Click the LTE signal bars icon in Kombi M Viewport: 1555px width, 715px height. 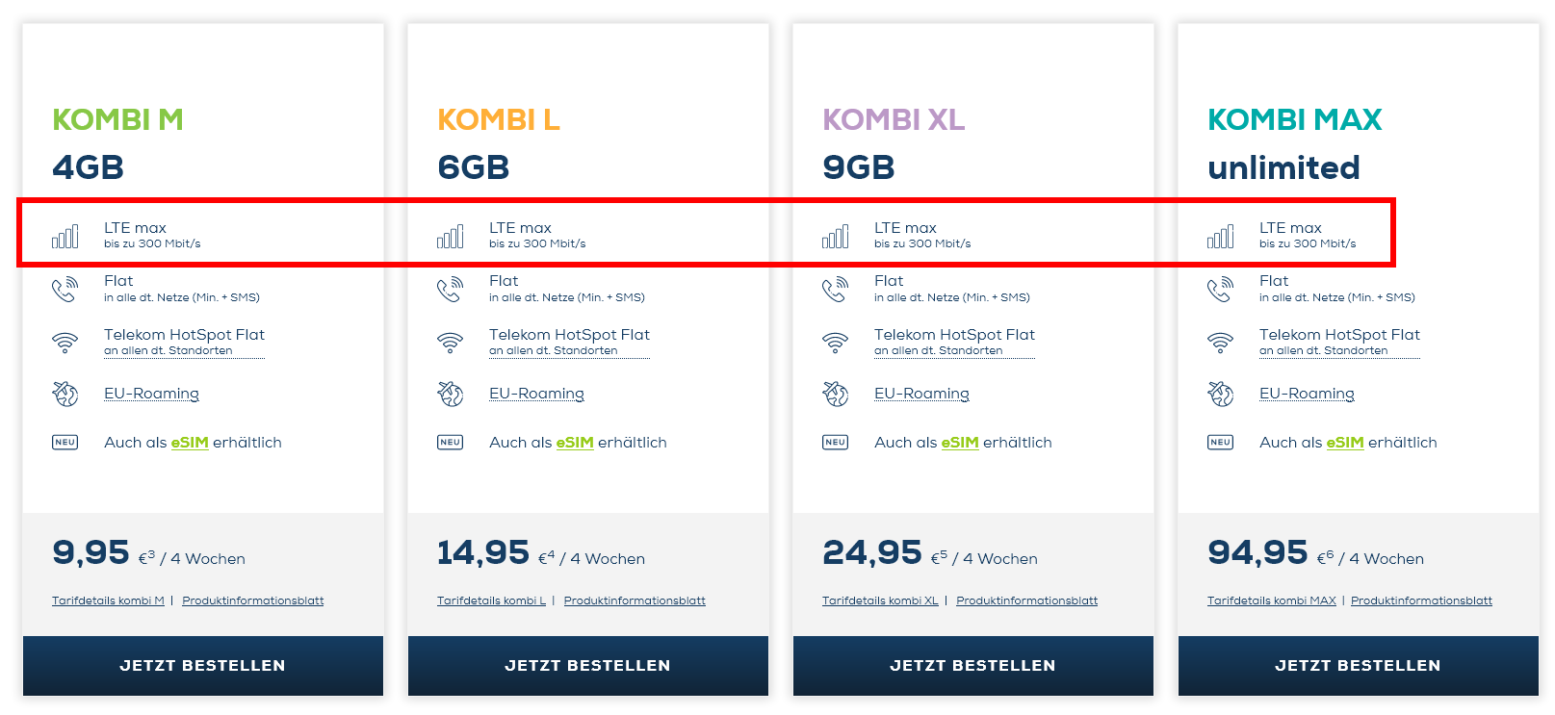tap(65, 236)
